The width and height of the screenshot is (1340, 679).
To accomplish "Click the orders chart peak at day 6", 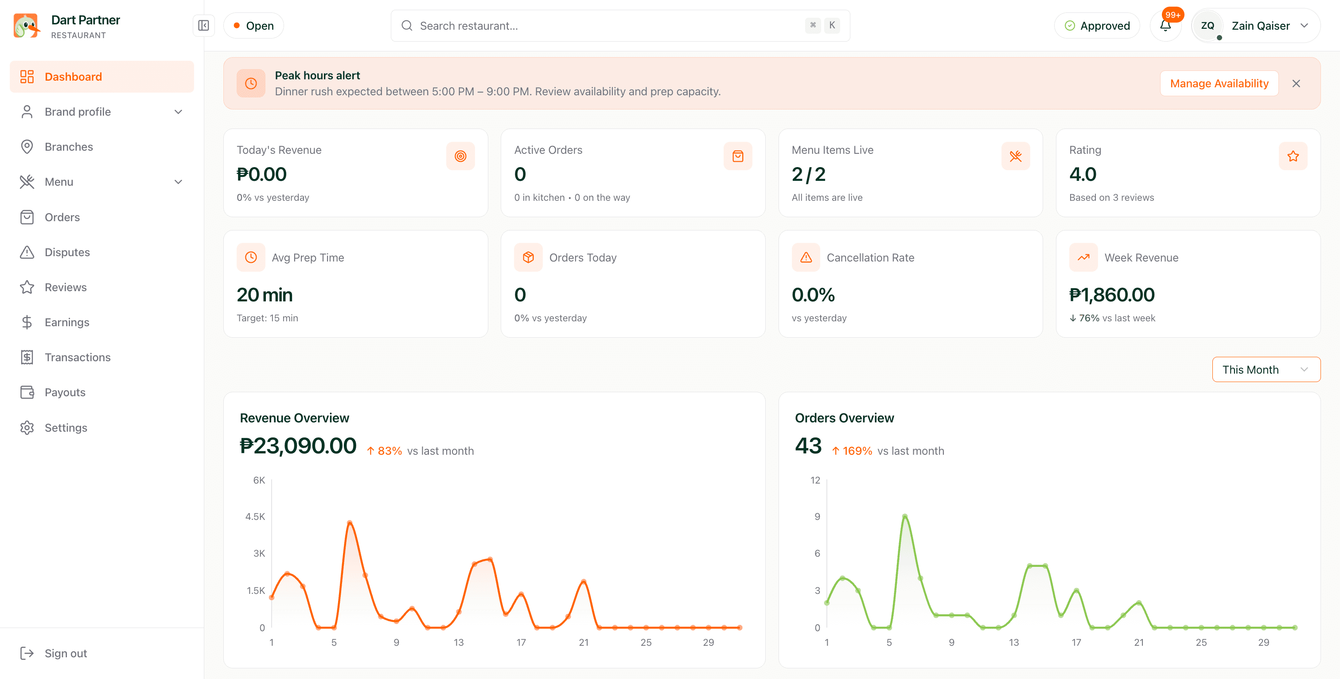I will click(x=904, y=516).
